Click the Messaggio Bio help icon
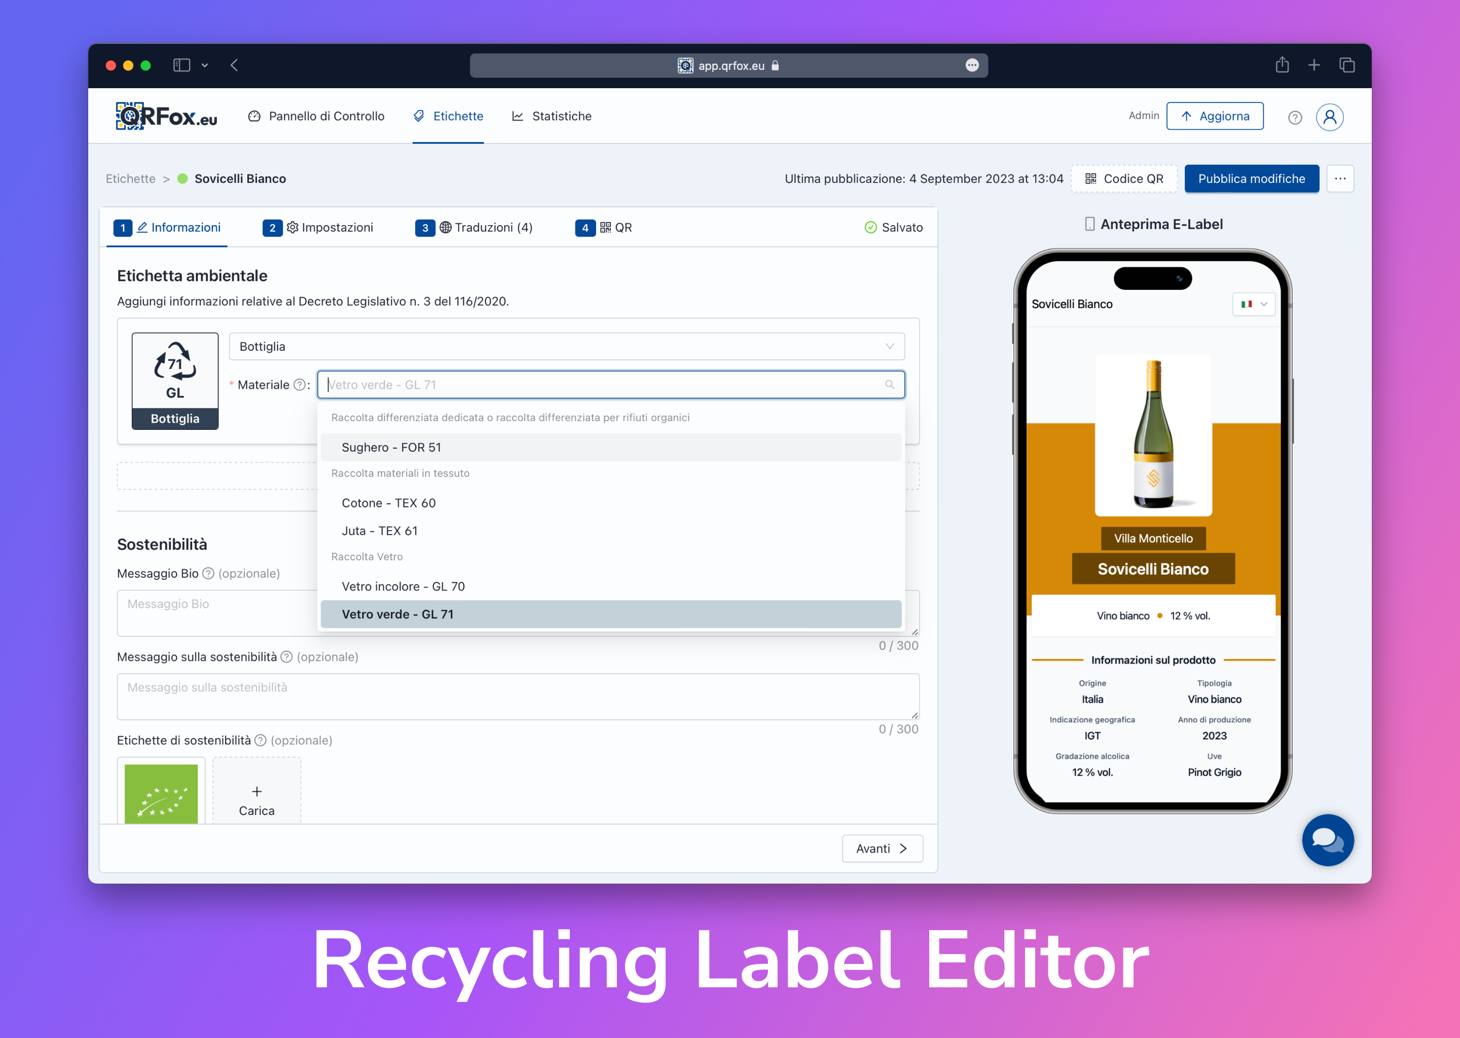 [208, 573]
